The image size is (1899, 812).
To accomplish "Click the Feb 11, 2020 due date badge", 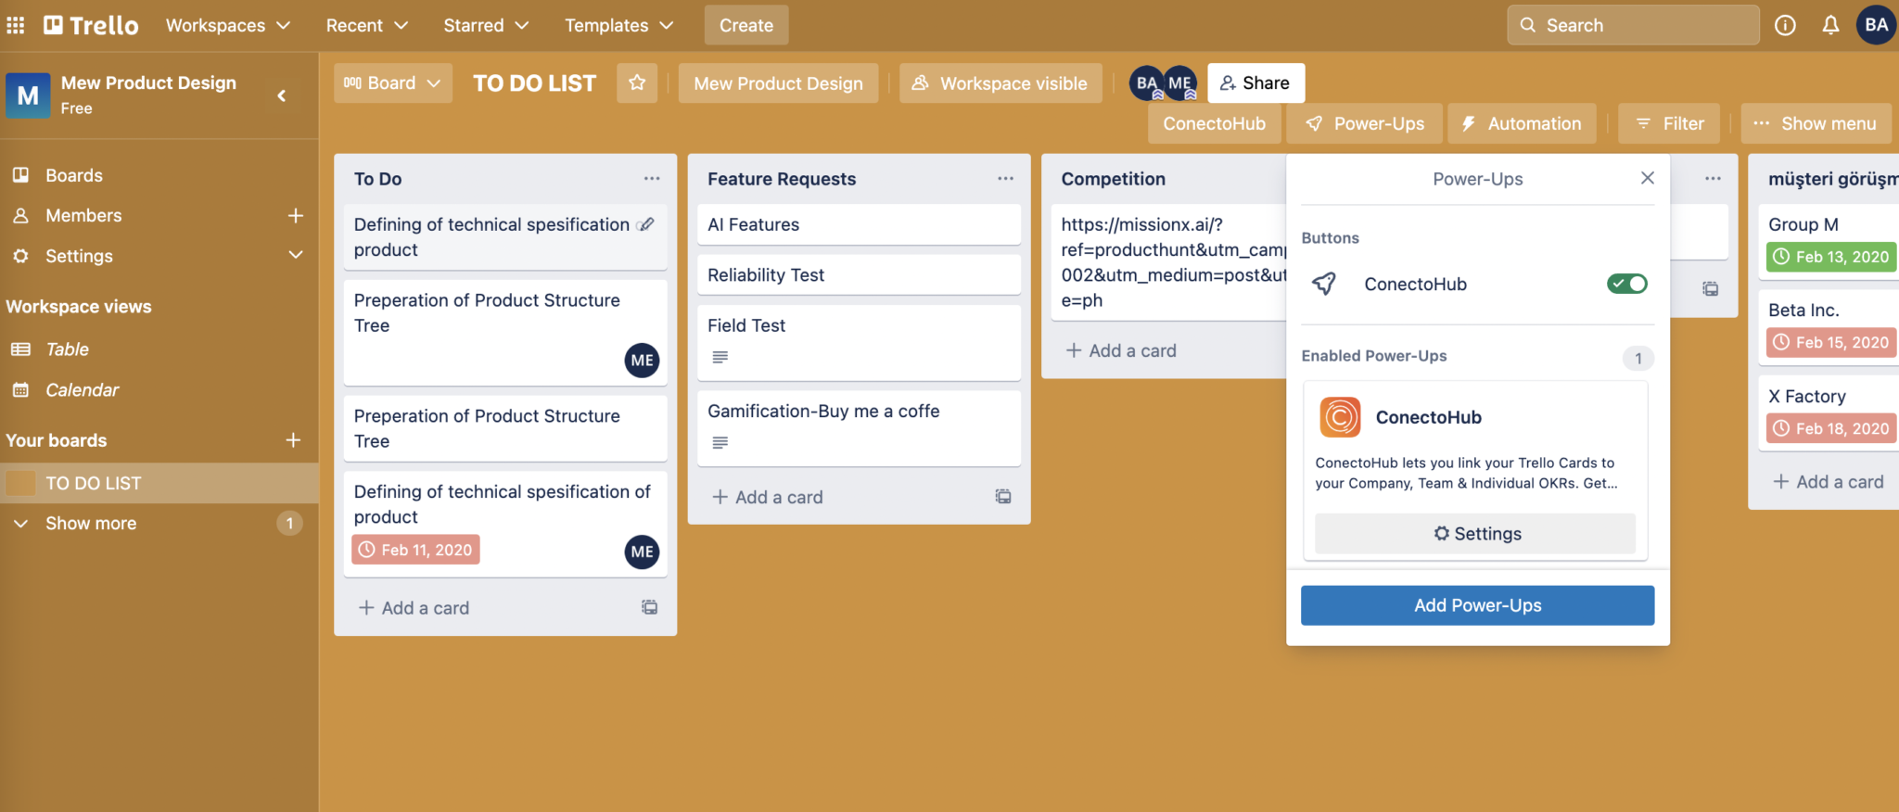I will pos(415,550).
